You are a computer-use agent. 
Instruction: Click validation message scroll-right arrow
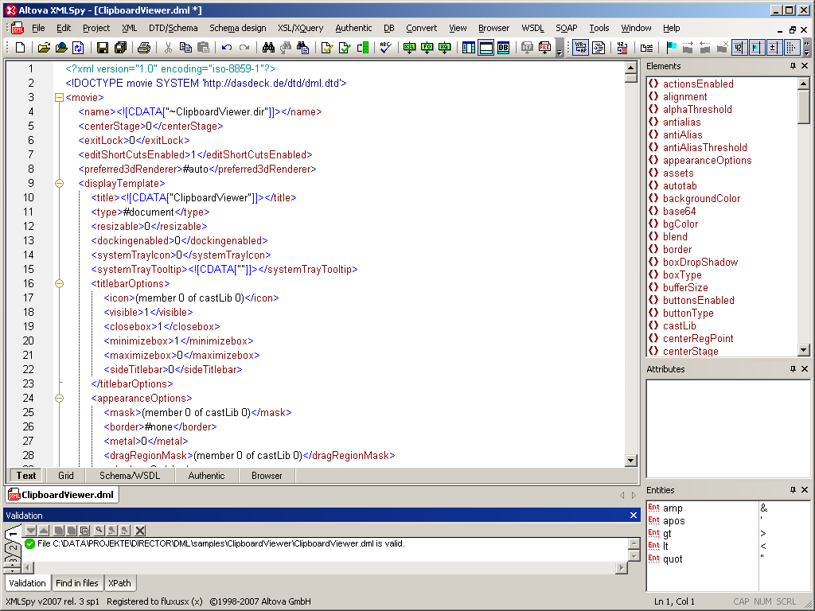[x=621, y=568]
